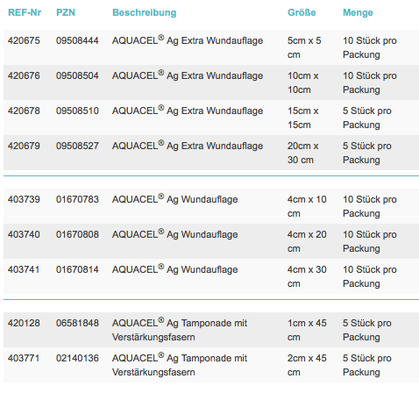Viewport: 419px width, 393px height.
Task: Select the 20cm x 30 cm size cell
Action: point(302,153)
